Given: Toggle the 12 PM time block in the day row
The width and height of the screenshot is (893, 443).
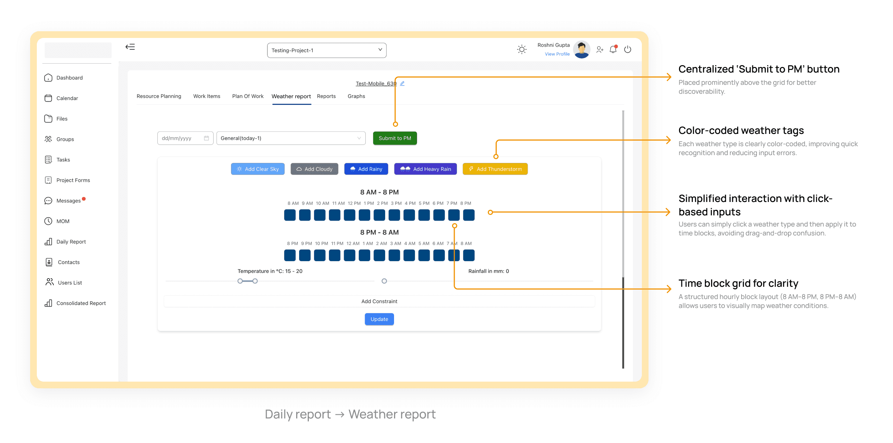Looking at the screenshot, I should click(x=349, y=215).
